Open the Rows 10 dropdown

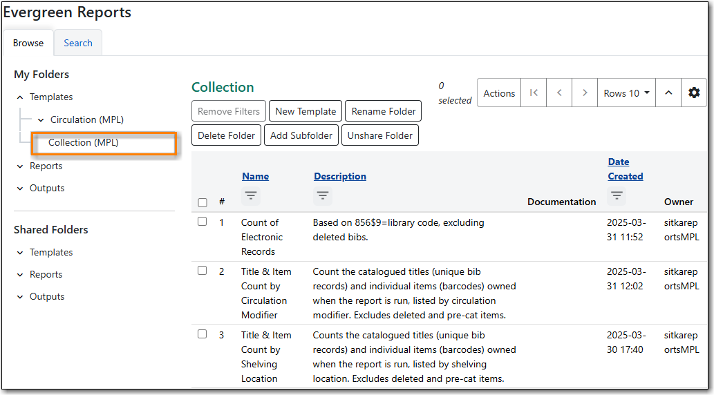click(x=626, y=93)
